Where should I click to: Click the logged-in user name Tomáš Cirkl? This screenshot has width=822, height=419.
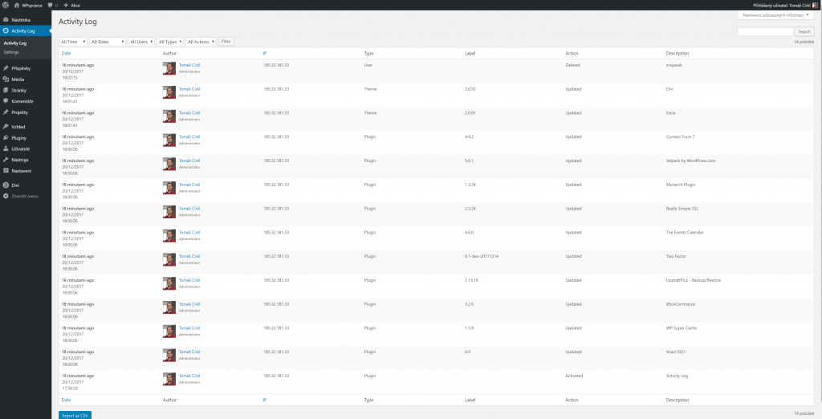pyautogui.click(x=801, y=5)
